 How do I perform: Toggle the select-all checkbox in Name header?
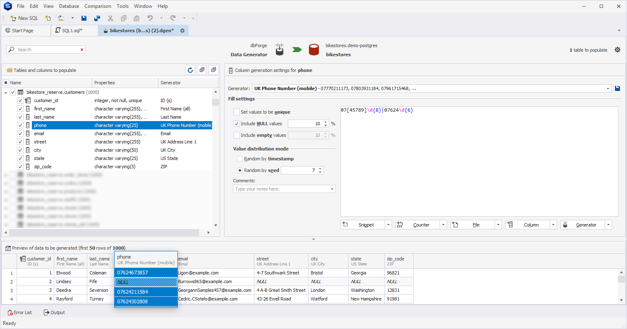coord(6,83)
